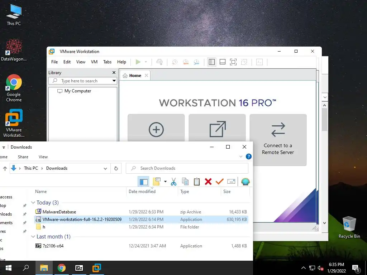Screen dimensions: 367x275
Task: Click the Unity mode toolbar icon
Action: [x=244, y=62]
